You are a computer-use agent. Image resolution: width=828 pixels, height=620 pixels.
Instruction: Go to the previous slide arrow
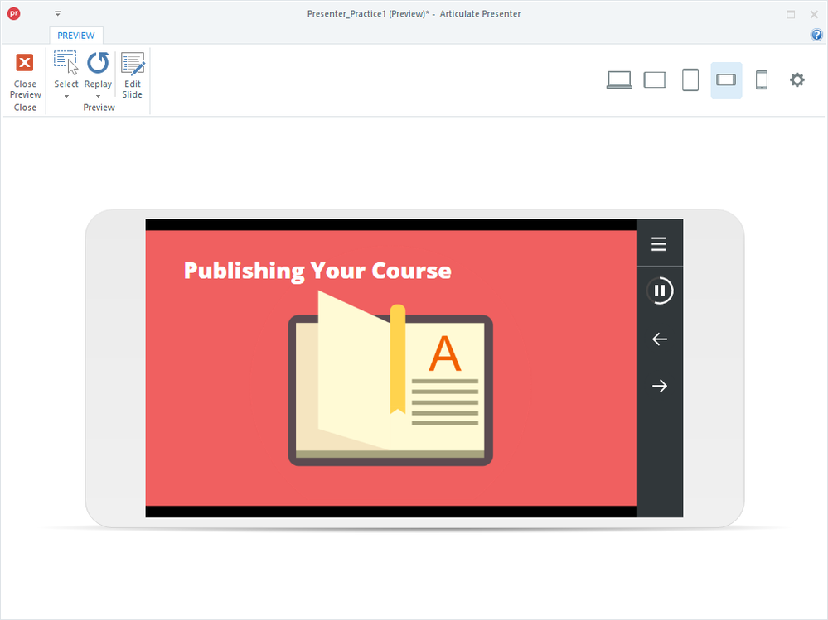(x=660, y=339)
